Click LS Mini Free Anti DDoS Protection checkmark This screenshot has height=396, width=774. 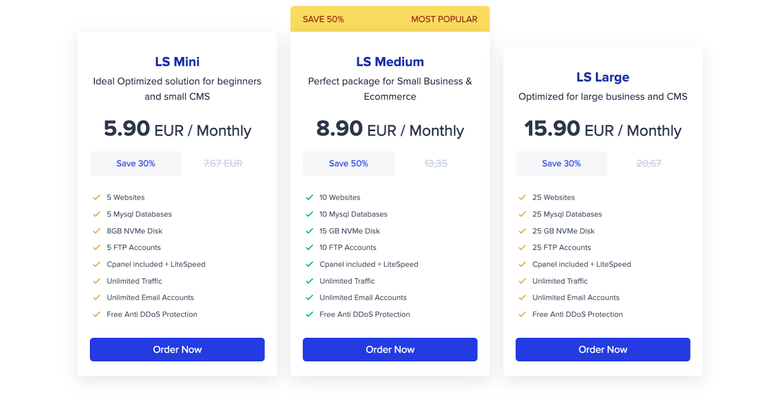(97, 314)
